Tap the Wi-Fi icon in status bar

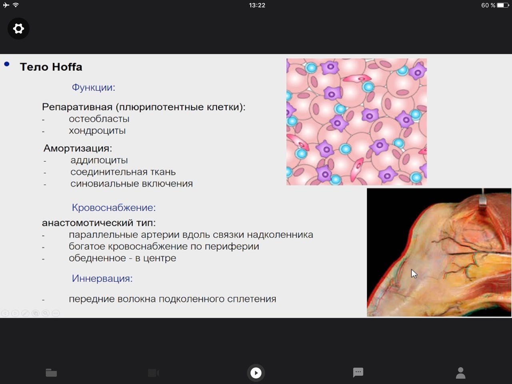pyautogui.click(x=16, y=5)
